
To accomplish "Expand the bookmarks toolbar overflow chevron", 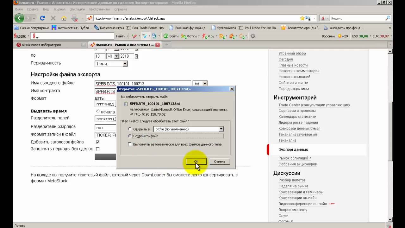I will click(x=390, y=28).
